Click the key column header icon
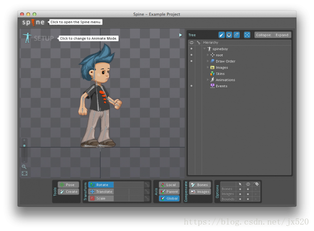The width and height of the screenshot is (314, 231). 199,43
